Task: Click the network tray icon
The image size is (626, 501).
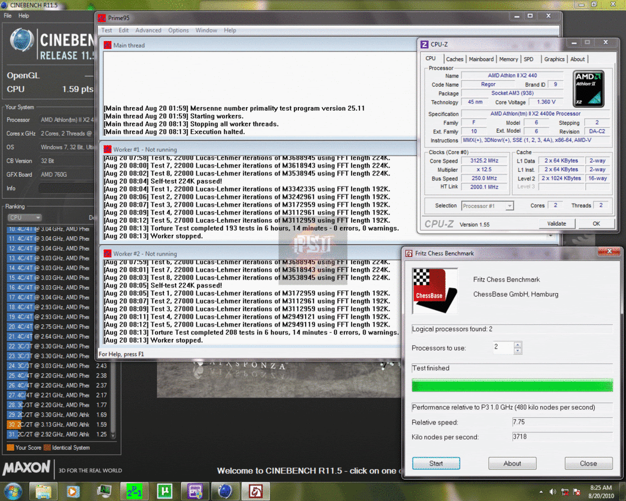Action: click(x=565, y=492)
